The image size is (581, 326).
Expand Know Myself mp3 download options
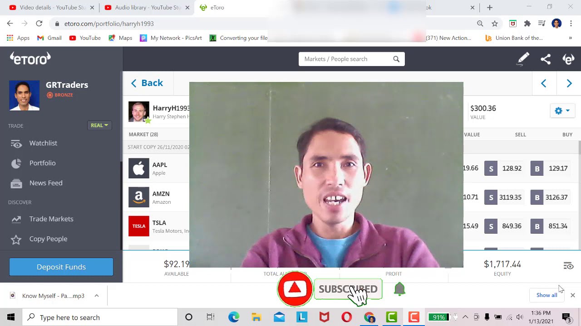97,296
